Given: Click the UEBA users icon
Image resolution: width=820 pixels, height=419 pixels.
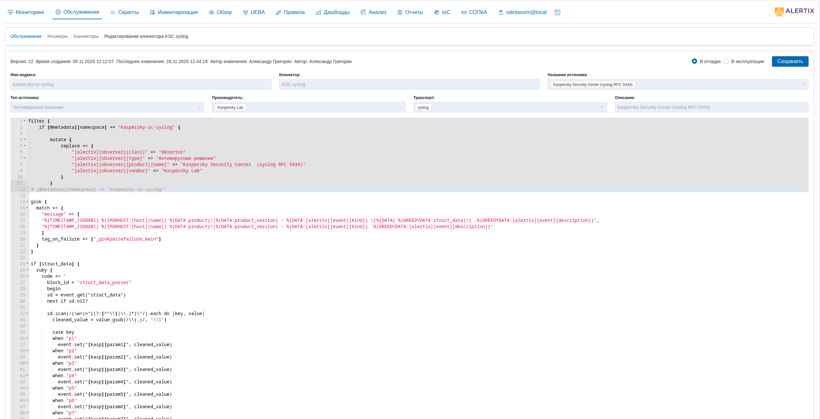Looking at the screenshot, I should pos(246,12).
